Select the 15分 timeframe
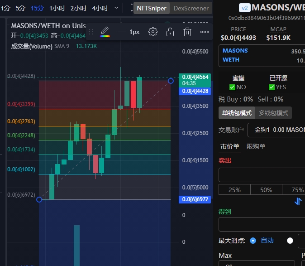Viewport: 305px width, 266px height. [x=37, y=8]
